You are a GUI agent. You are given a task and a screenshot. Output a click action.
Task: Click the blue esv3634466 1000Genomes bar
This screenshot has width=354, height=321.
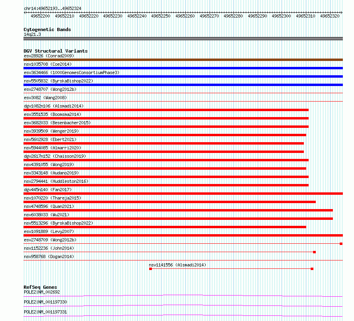183,76
